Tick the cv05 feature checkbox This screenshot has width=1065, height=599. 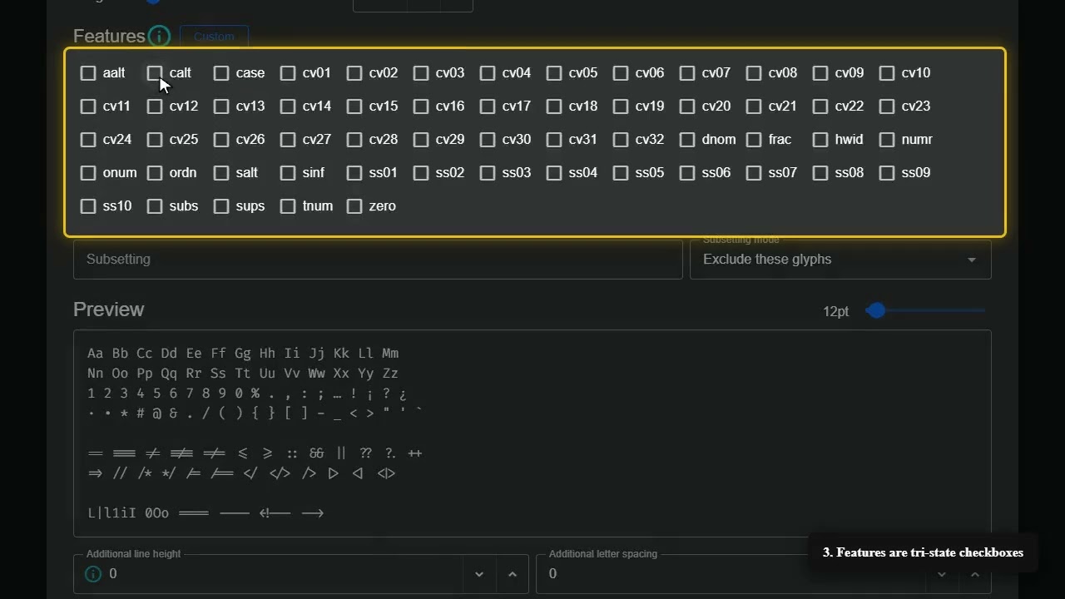point(554,73)
